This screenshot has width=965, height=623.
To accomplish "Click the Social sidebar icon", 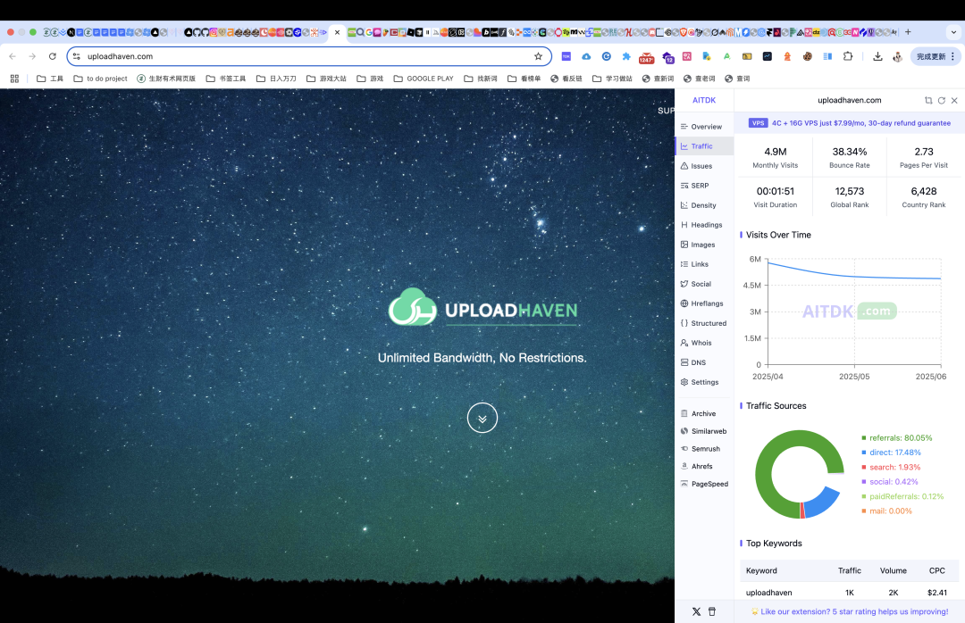I will 684,284.
